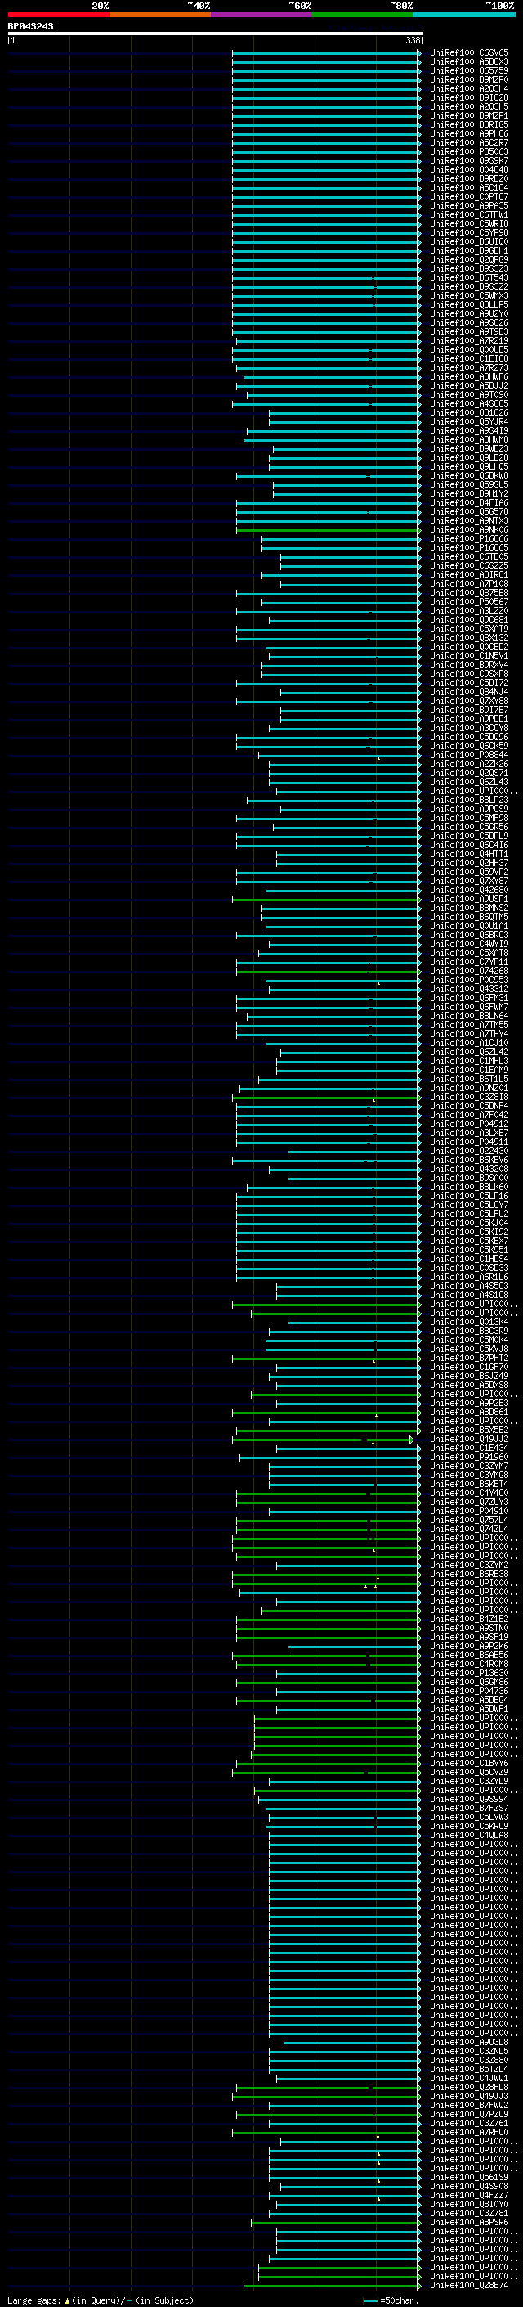Click the UniRef100_Q84NJ4 label
The width and height of the screenshot is (523, 2307).
coord(469,692)
